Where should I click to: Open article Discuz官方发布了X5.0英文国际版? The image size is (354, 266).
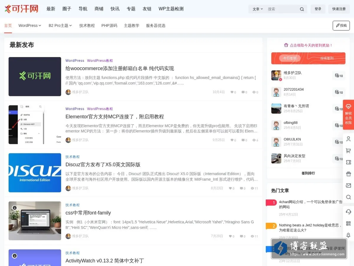point(103,165)
